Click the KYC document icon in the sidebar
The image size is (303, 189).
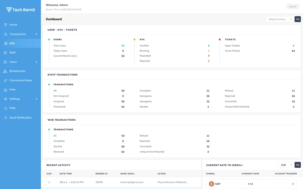(x=5, y=43)
